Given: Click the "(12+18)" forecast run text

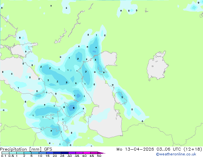Looking at the screenshot, I should coord(193,149).
